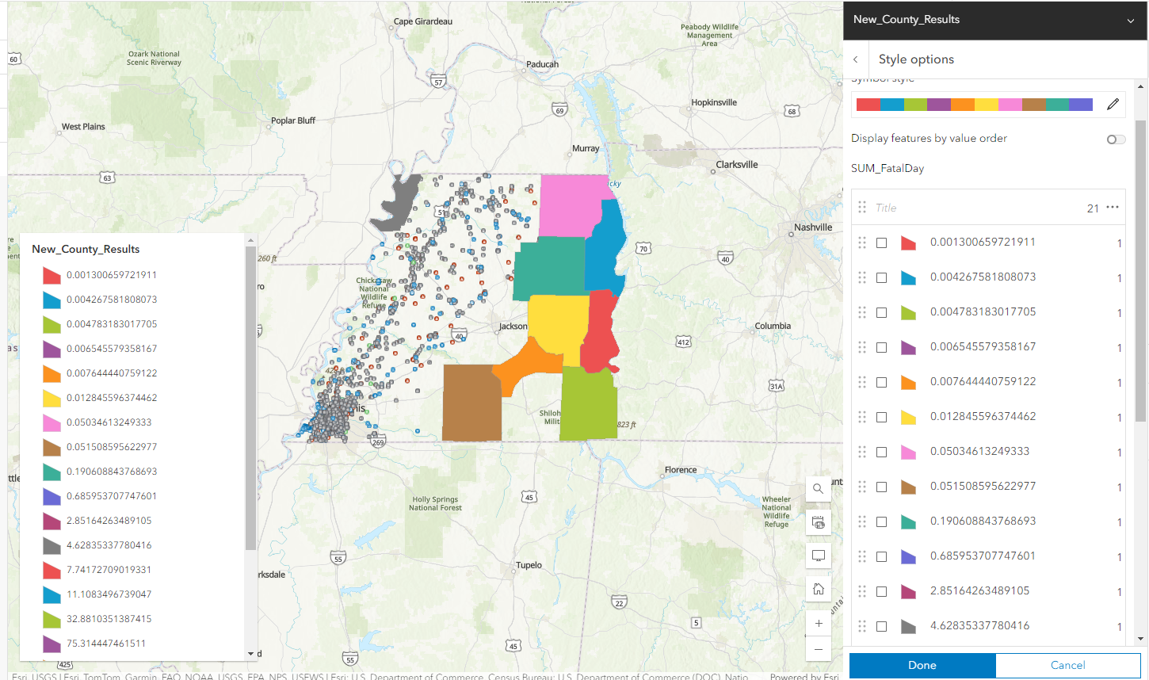
Task: Click the Done button
Action: (922, 665)
